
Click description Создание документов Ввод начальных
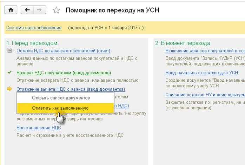[x=205, y=83]
